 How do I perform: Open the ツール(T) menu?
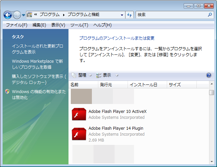79,25
